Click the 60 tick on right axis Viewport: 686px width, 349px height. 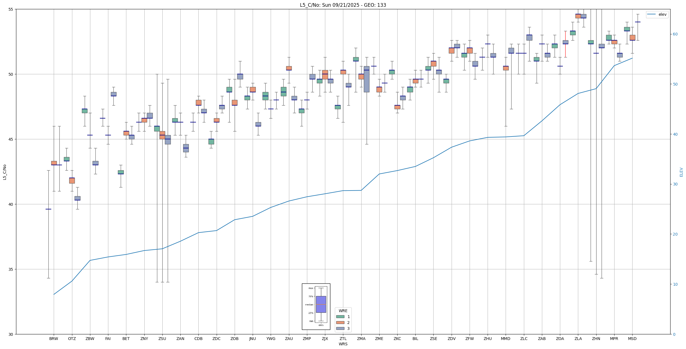click(675, 34)
